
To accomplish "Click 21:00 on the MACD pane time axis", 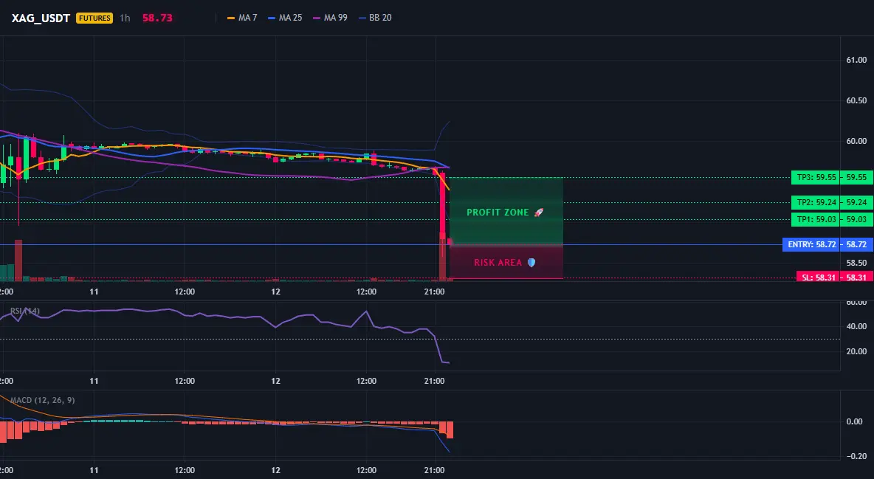I will click(x=434, y=470).
